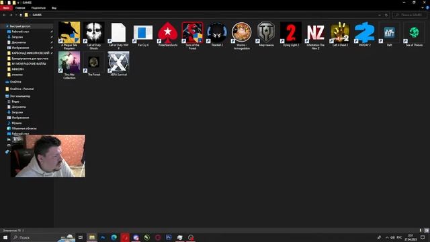Viewport: 430px width, 242px height.
Task: Select the Call of Duty Ghosts shortcut
Action: point(94,36)
